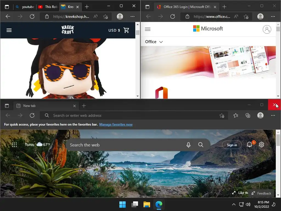
Task: Click the Like this image text
Action: pyautogui.click(x=243, y=193)
